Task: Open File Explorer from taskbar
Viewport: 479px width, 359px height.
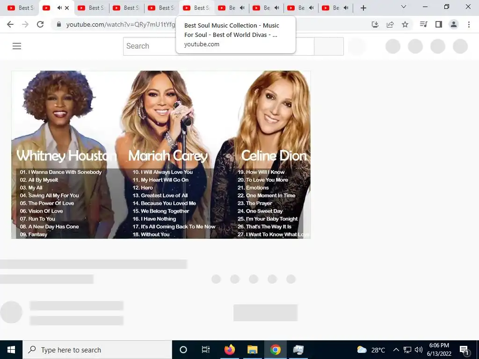Action: click(252, 350)
